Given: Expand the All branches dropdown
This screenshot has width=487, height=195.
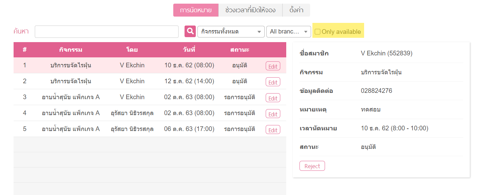Looking at the screenshot, I should pyautogui.click(x=289, y=32).
